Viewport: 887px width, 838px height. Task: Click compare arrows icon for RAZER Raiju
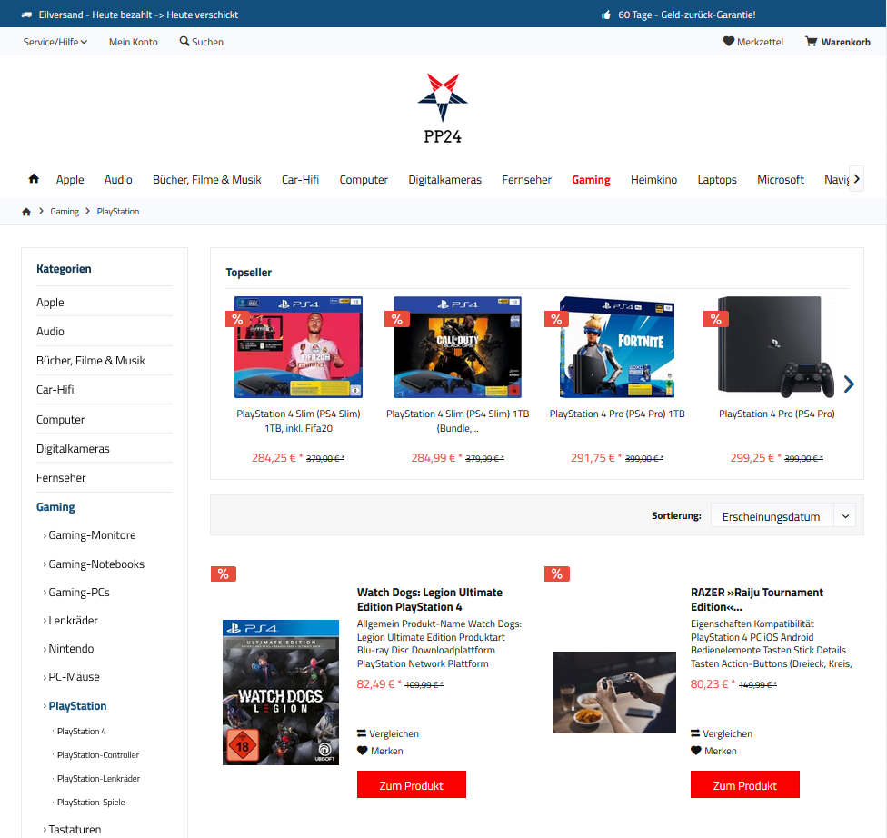click(x=695, y=733)
